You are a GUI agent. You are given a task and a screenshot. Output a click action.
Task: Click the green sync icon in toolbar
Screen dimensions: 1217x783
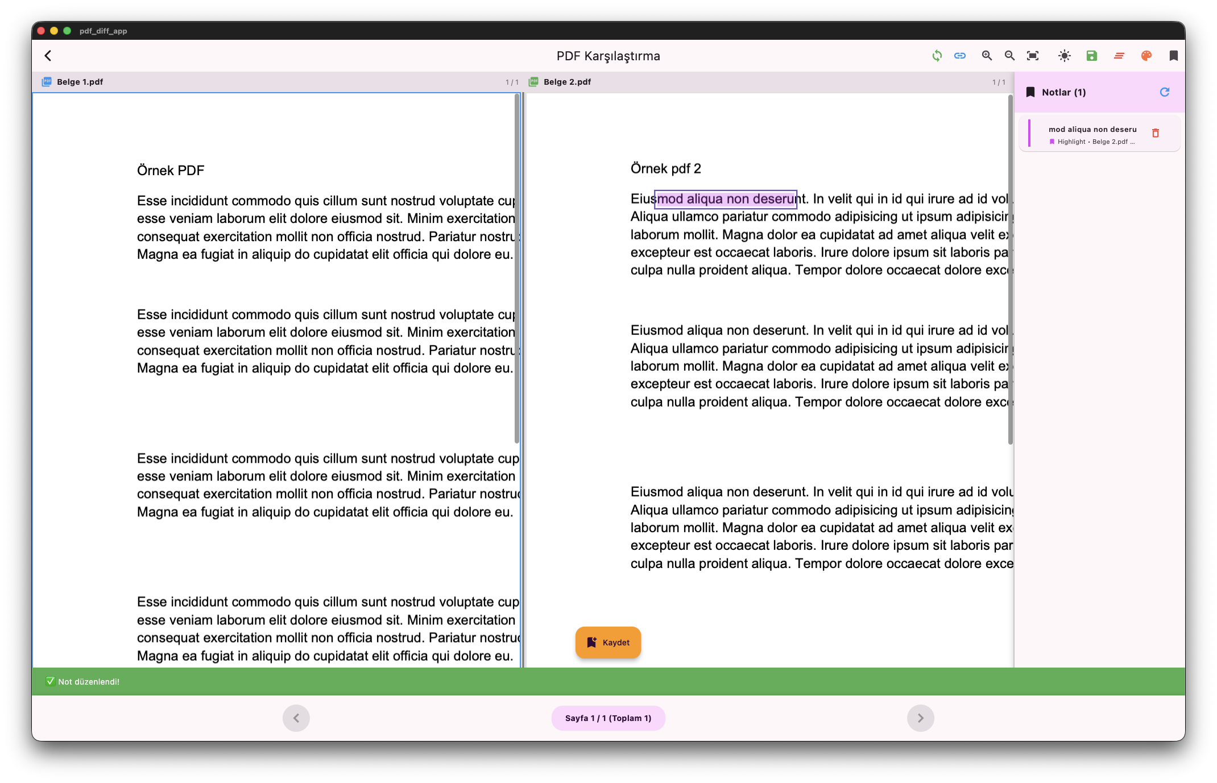point(937,56)
